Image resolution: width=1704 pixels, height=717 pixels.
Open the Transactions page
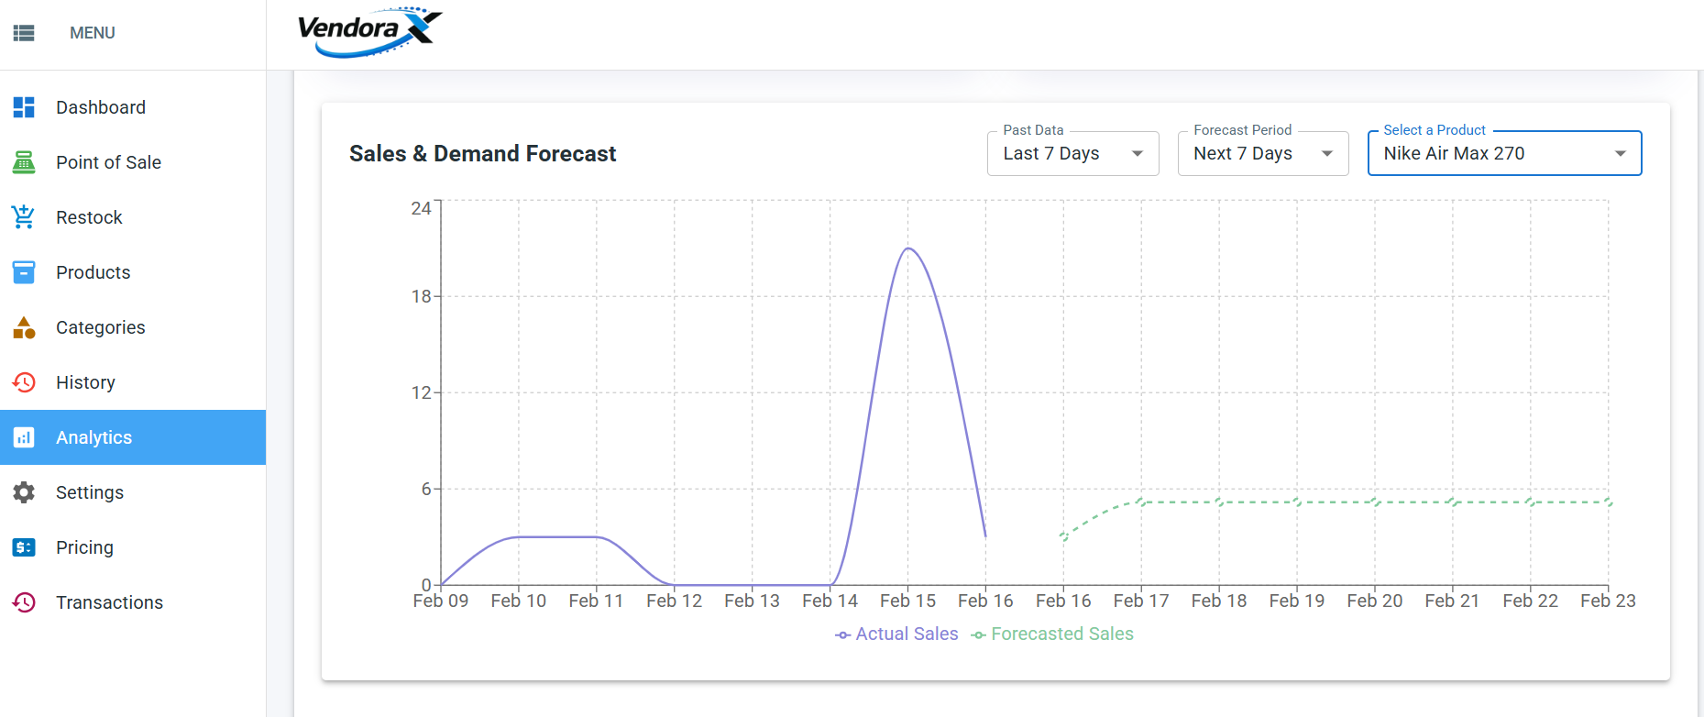[x=133, y=602]
